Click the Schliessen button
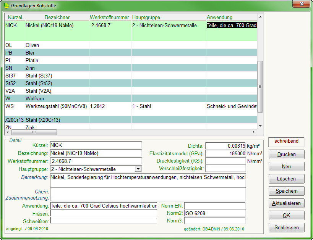This screenshot has width=313, height=240. 287,228
